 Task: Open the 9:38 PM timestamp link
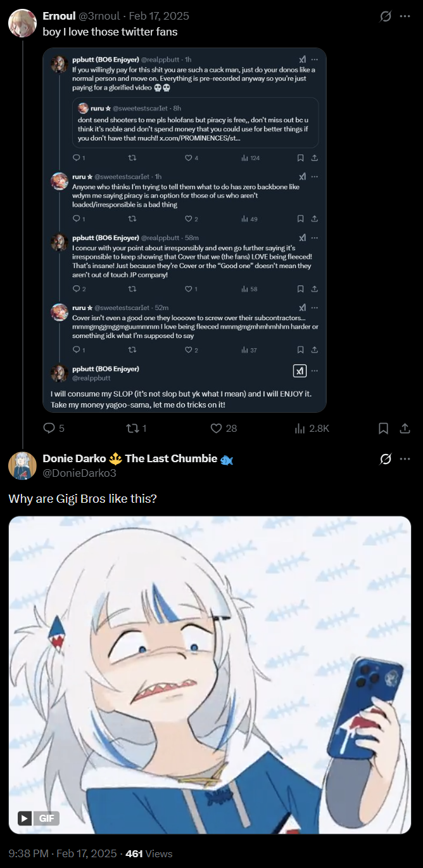pyautogui.click(x=28, y=853)
